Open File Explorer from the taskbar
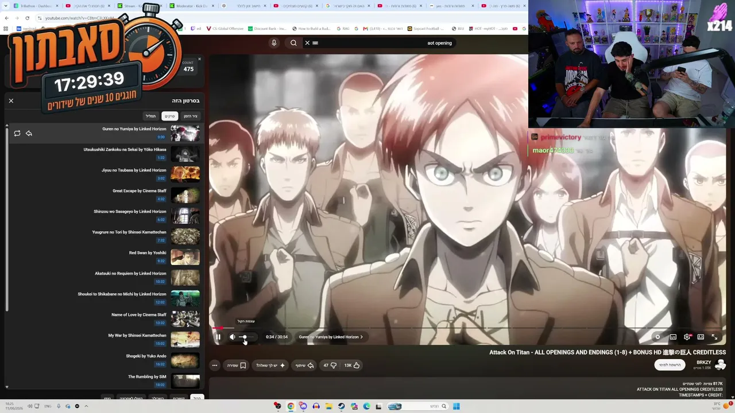 click(328, 407)
